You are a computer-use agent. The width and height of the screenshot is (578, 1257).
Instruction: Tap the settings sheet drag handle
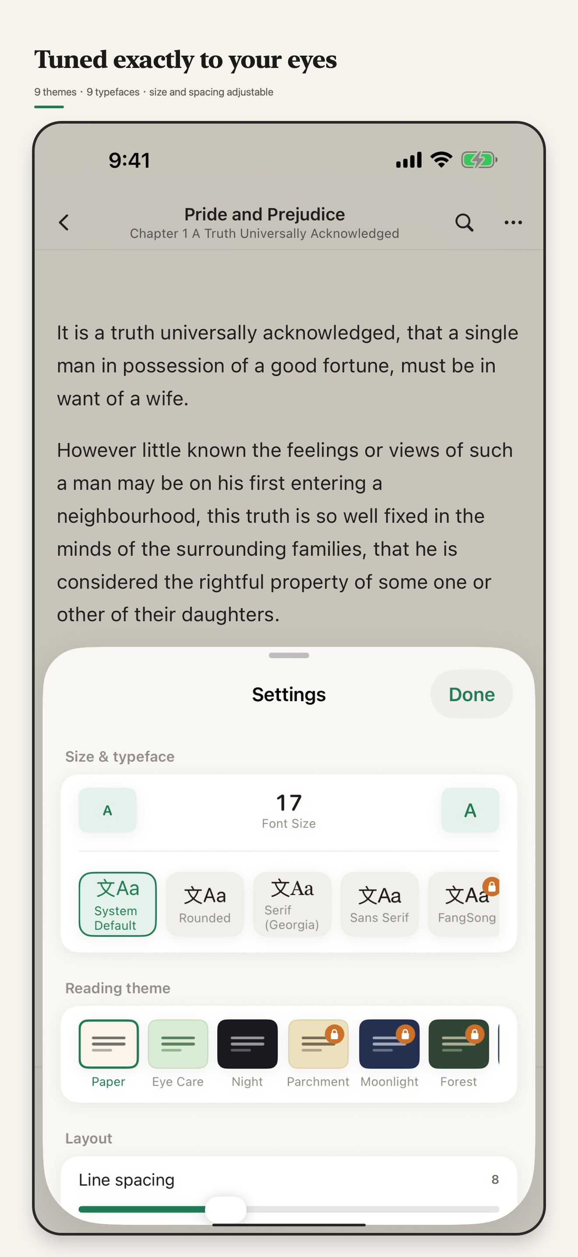289,655
